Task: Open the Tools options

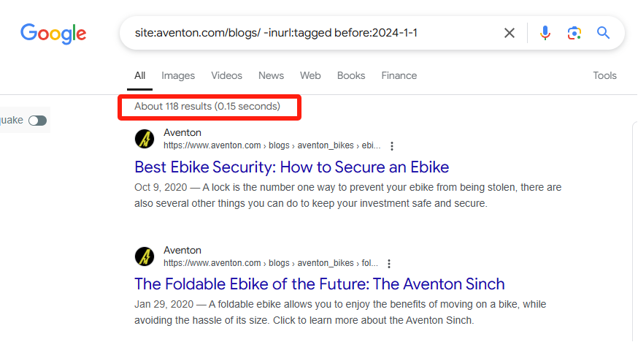Action: (604, 76)
